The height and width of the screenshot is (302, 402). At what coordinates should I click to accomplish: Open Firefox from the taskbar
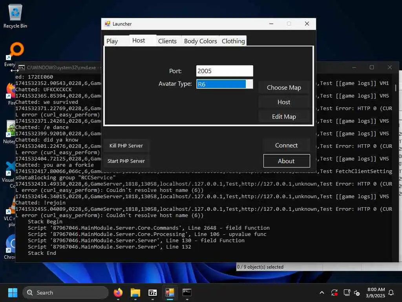118,293
